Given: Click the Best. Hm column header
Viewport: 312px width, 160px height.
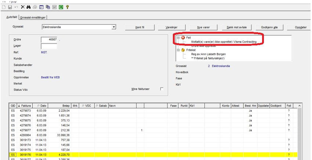Looking at the screenshot, I should [250, 106].
